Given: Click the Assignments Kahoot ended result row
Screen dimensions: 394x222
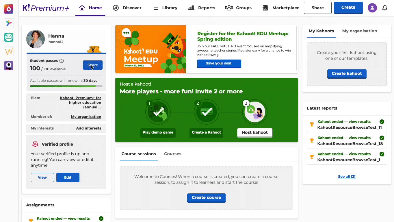Looking at the screenshot, I should (x=66, y=219).
